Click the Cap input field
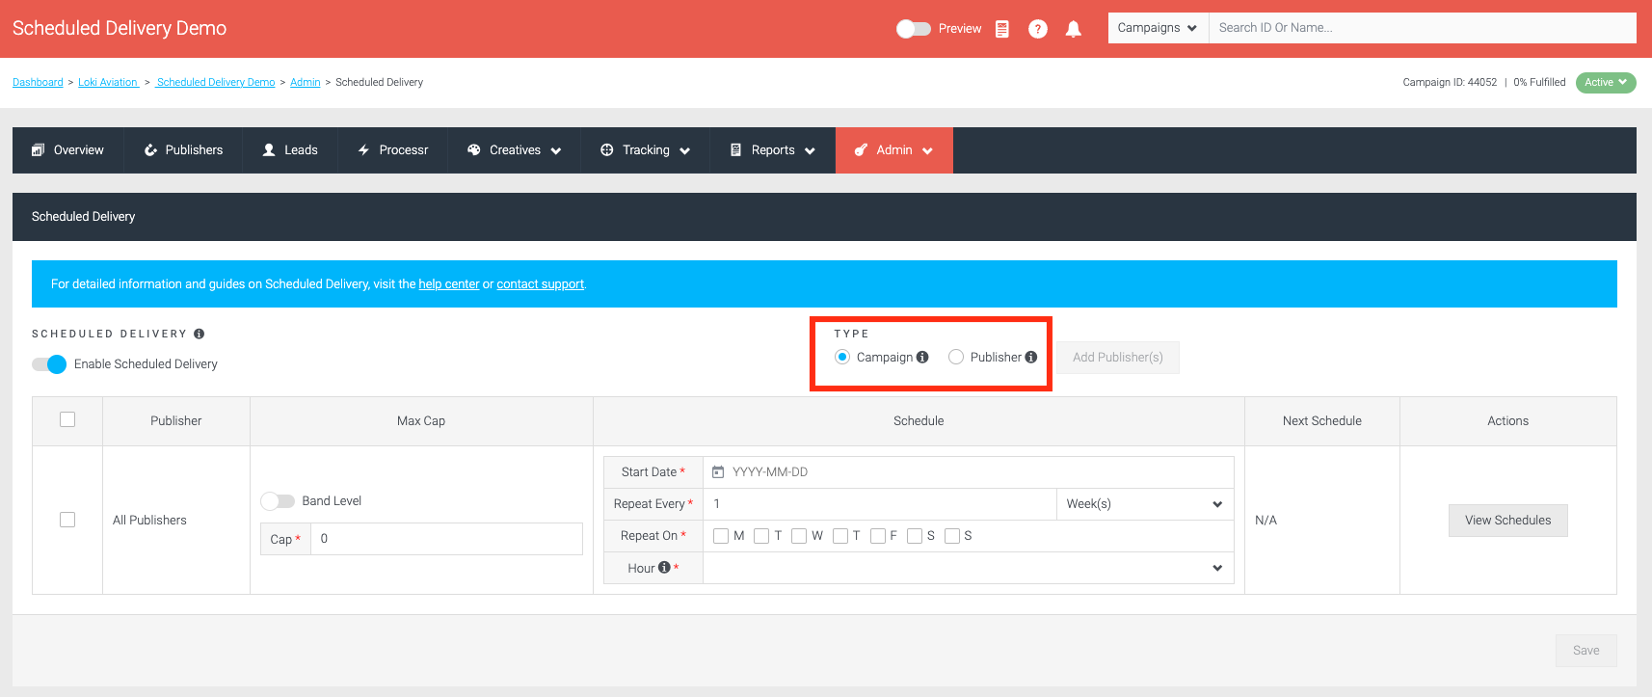Viewport: 1652px width, 697px height. tap(446, 539)
